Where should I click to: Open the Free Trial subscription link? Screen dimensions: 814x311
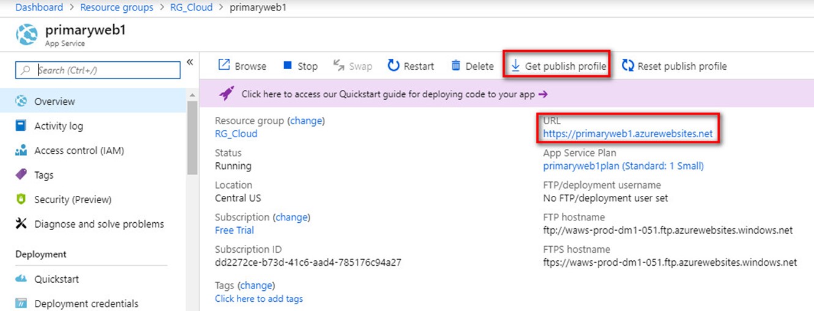(234, 230)
